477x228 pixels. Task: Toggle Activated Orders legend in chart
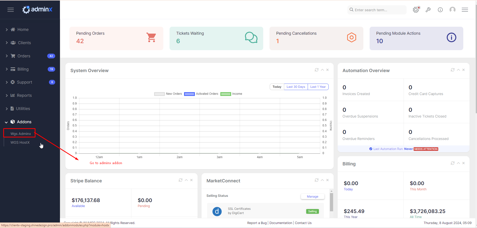click(201, 94)
